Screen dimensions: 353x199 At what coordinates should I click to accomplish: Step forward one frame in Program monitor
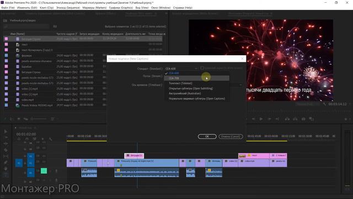click(x=269, y=119)
